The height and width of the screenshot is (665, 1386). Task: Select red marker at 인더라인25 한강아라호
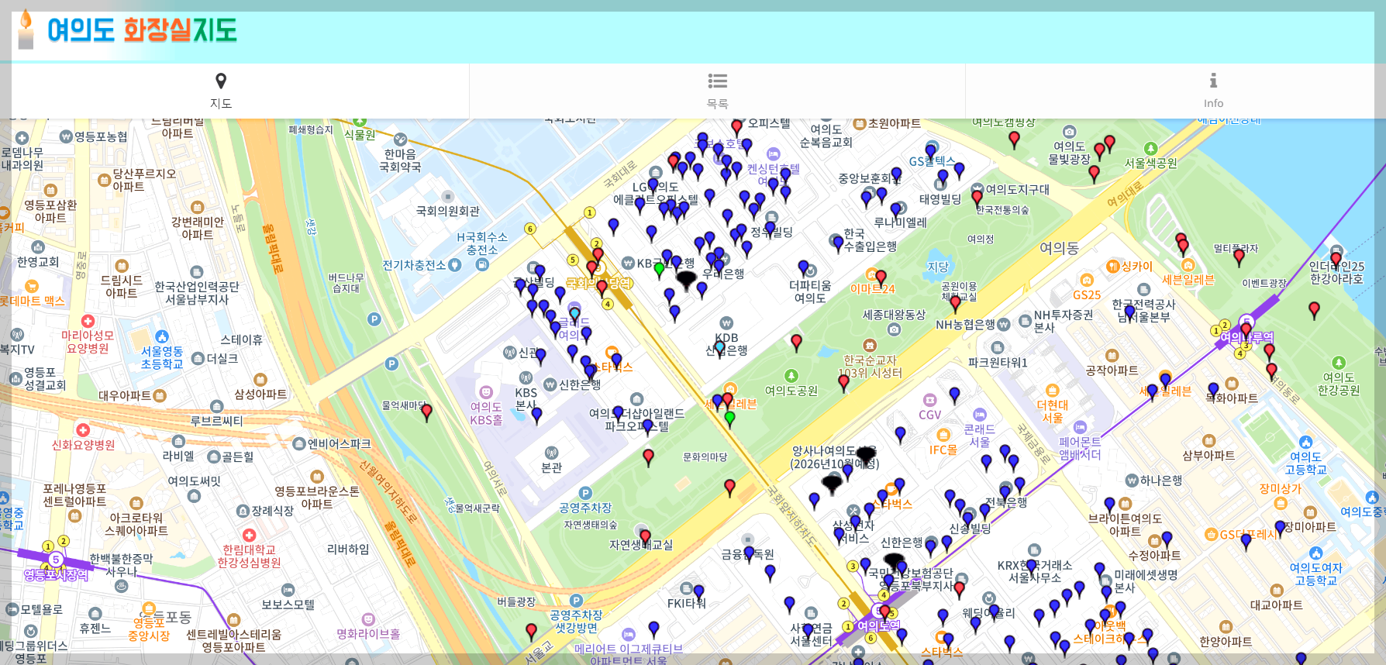tap(1336, 260)
